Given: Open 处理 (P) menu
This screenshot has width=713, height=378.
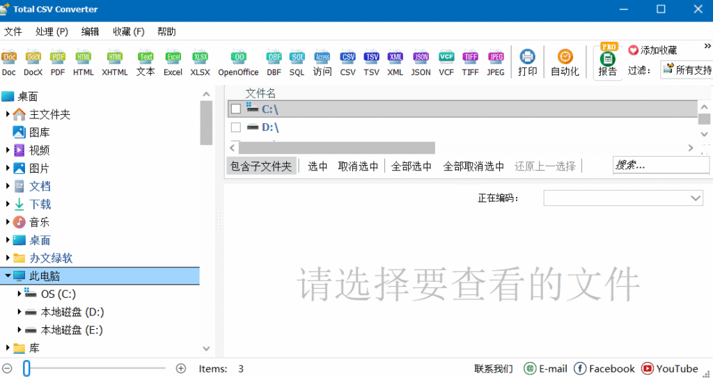Looking at the screenshot, I should [x=52, y=31].
